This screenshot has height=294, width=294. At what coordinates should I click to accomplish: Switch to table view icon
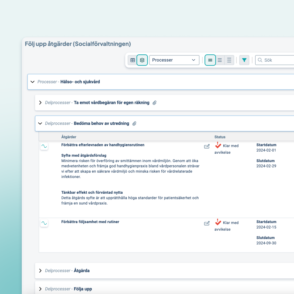pos(132,60)
